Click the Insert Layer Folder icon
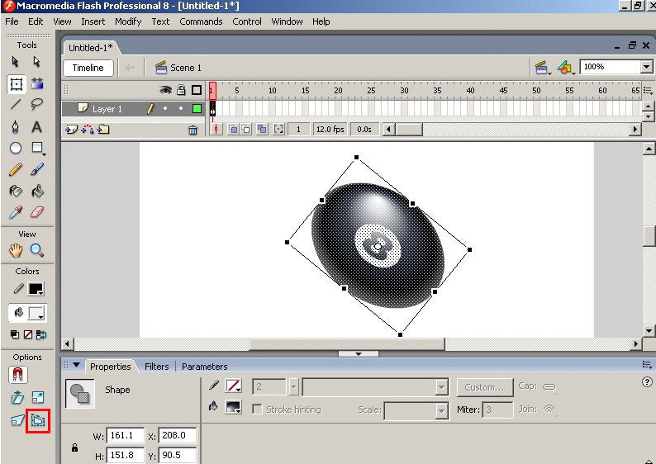 [x=103, y=130]
